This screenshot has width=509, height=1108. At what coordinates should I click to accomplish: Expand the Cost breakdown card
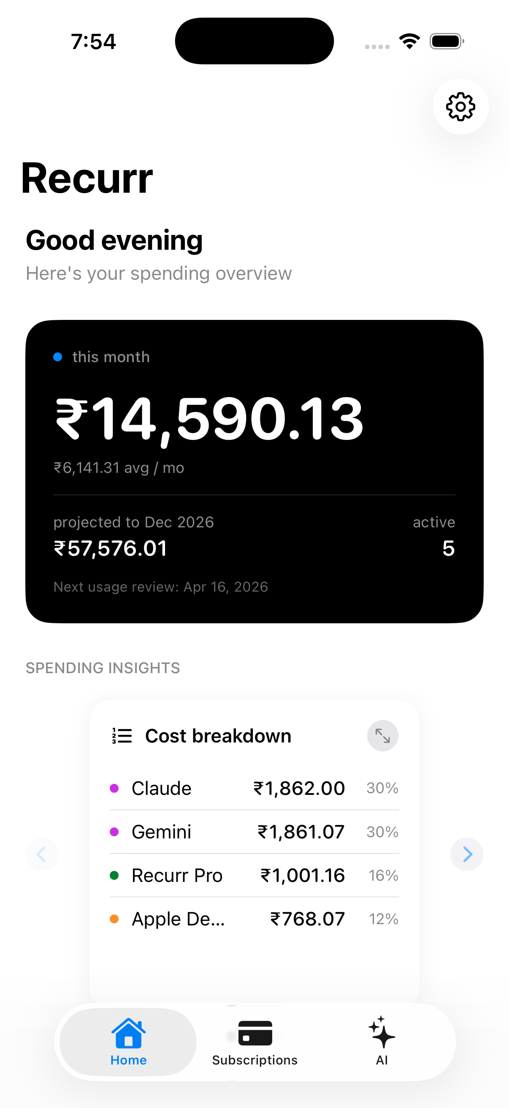point(382,736)
